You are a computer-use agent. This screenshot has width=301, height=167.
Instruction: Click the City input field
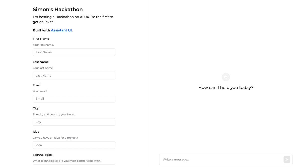tap(74, 122)
